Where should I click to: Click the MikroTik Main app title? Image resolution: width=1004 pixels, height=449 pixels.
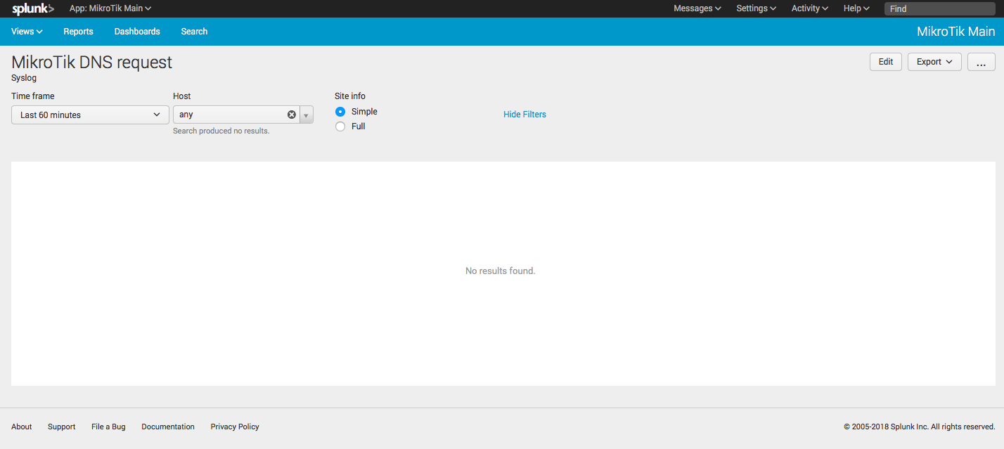pyautogui.click(x=956, y=32)
